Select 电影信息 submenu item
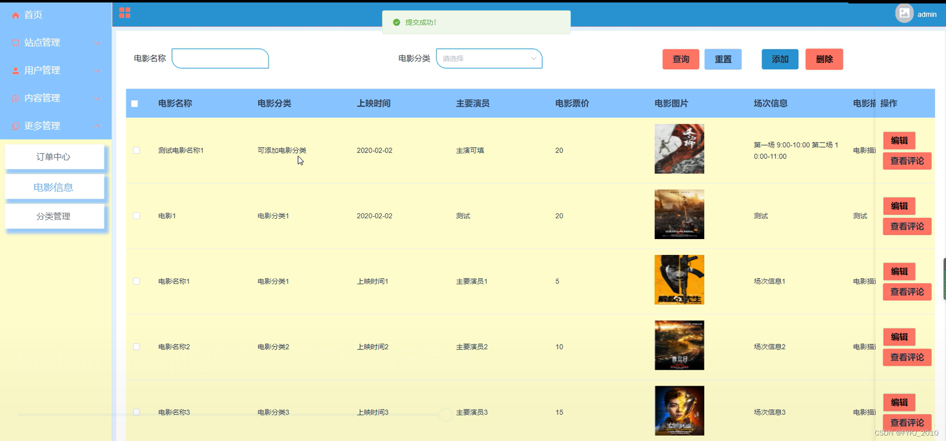Viewport: 946px width, 441px height. coord(54,187)
